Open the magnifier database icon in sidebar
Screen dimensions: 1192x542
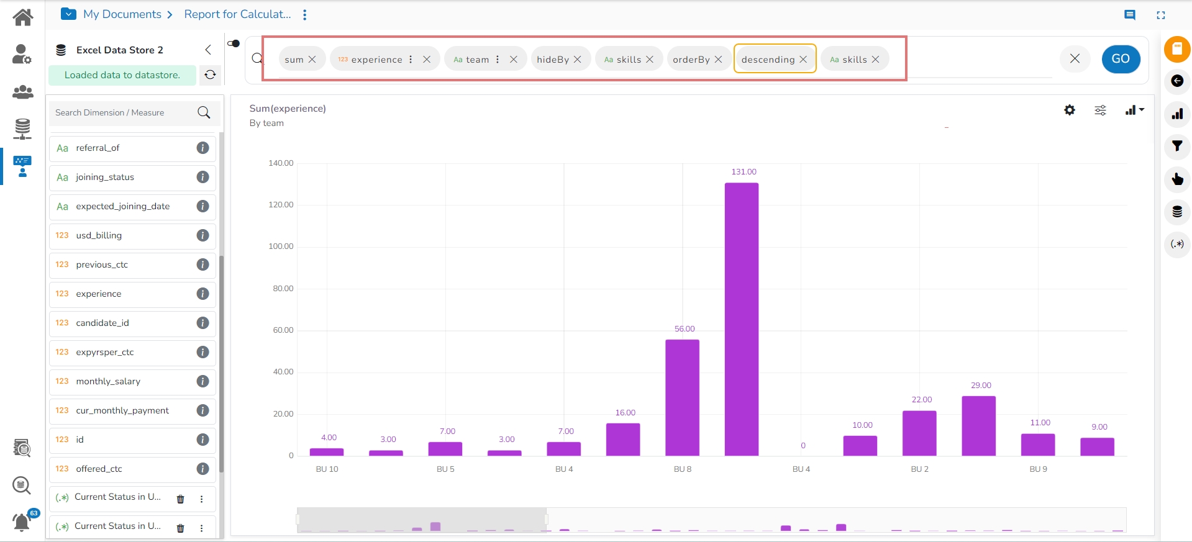click(22, 485)
